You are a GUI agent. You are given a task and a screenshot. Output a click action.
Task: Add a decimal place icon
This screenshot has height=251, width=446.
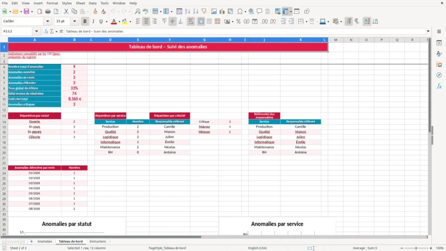coord(264,21)
